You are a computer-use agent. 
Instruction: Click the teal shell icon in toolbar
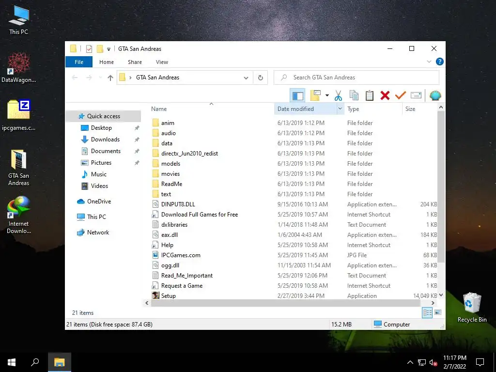coord(435,95)
